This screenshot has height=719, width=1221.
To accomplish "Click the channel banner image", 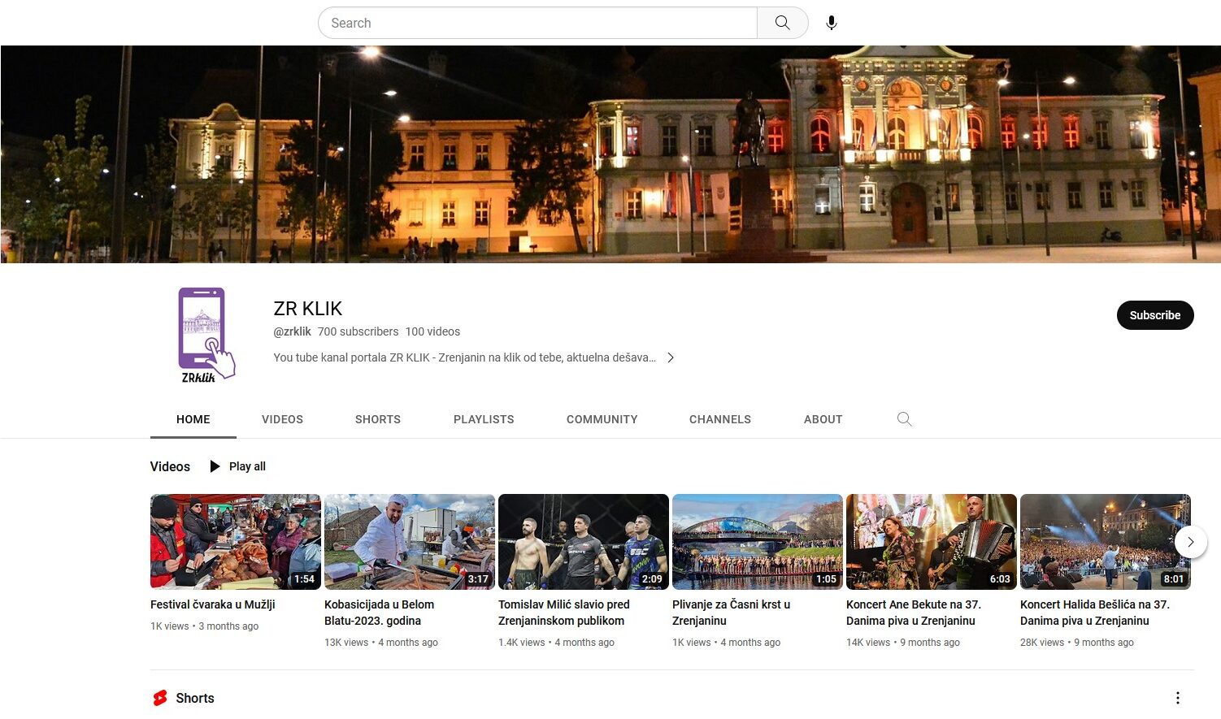I will coord(610,154).
